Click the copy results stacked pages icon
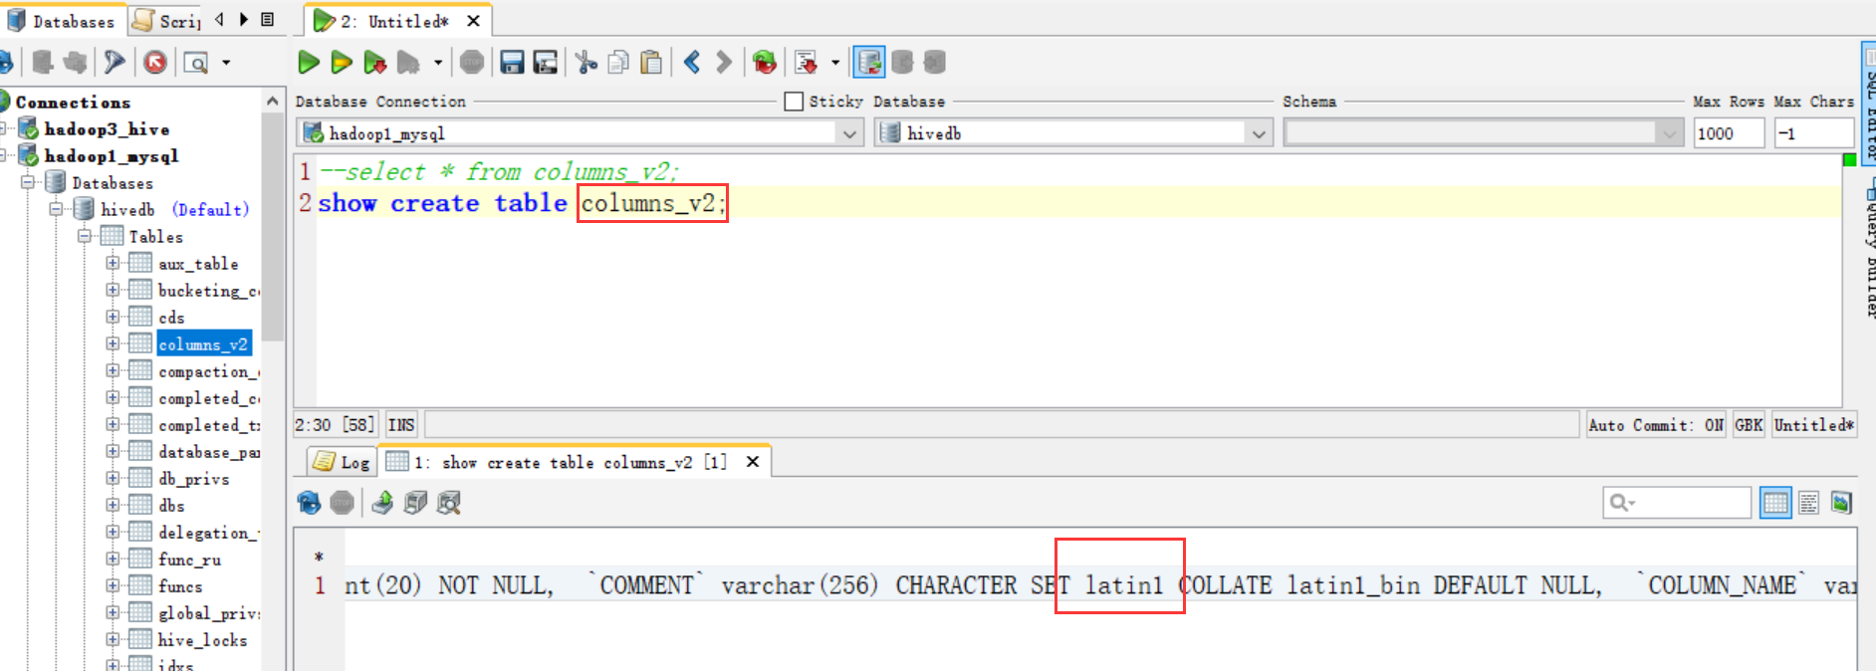1876x671 pixels. [415, 503]
